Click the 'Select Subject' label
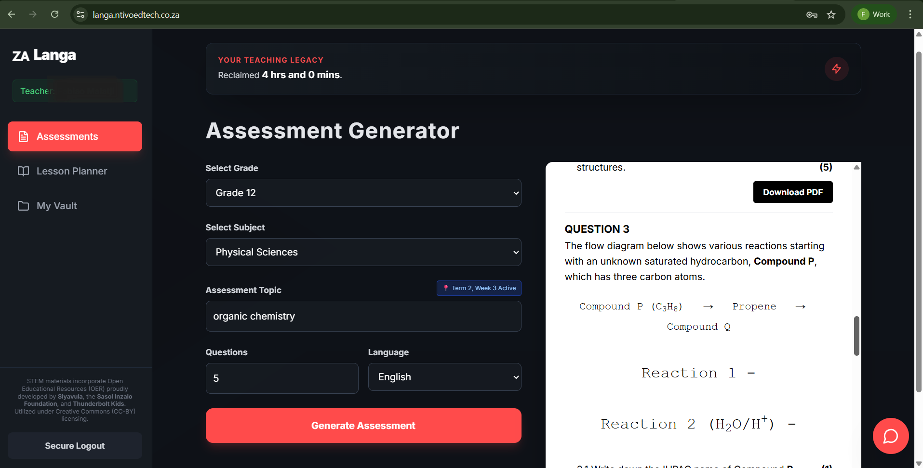923x468 pixels. click(235, 227)
